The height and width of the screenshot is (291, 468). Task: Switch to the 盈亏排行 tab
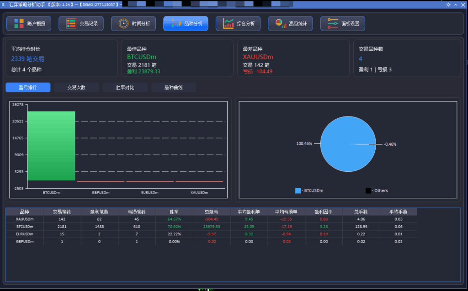pos(28,87)
